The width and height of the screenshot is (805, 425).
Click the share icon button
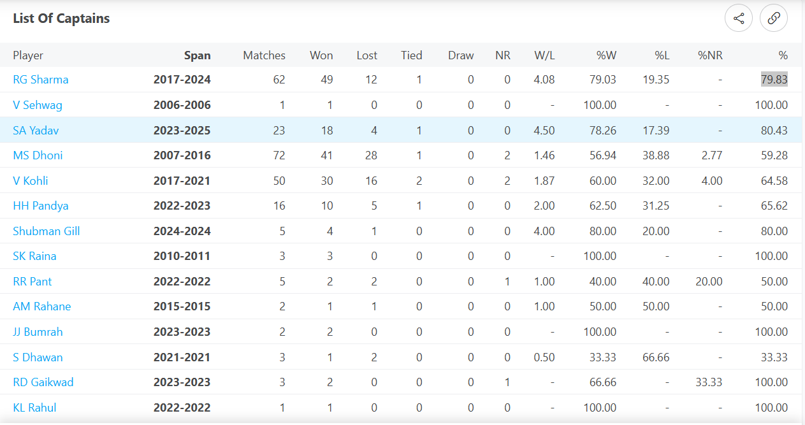click(x=739, y=18)
